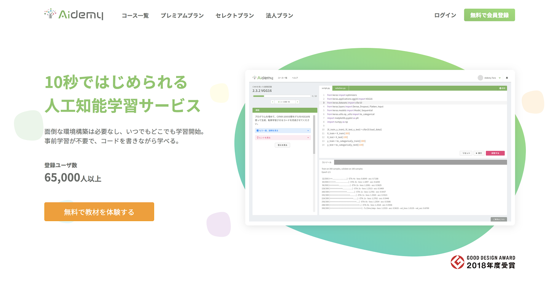The width and height of the screenshot is (559, 282).
Task: Run the code with the ▶ 実行 button
Action: (x=479, y=153)
